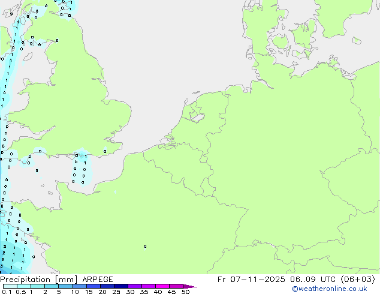The height and width of the screenshot is (294, 380).
Task: Click the legend label "25"
Action: coord(116,292)
